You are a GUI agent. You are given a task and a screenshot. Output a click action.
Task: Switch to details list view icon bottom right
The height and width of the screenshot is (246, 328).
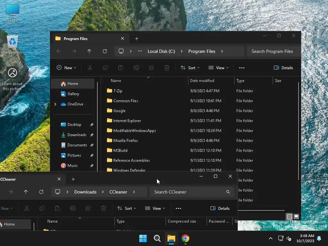(289, 217)
